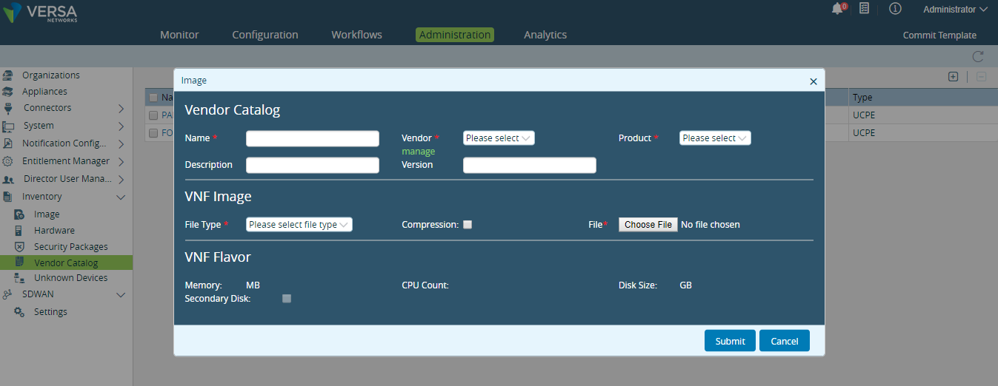Click the Image item icon in sidebar
Screen dimensions: 998x386
coord(20,214)
